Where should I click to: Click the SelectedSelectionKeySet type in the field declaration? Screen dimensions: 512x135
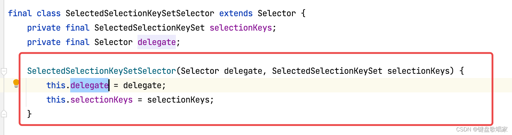pyautogui.click(x=149, y=28)
